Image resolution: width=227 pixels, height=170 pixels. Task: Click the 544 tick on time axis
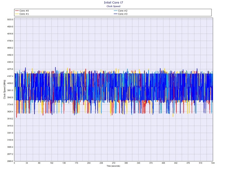pyautogui.click(x=213, y=163)
